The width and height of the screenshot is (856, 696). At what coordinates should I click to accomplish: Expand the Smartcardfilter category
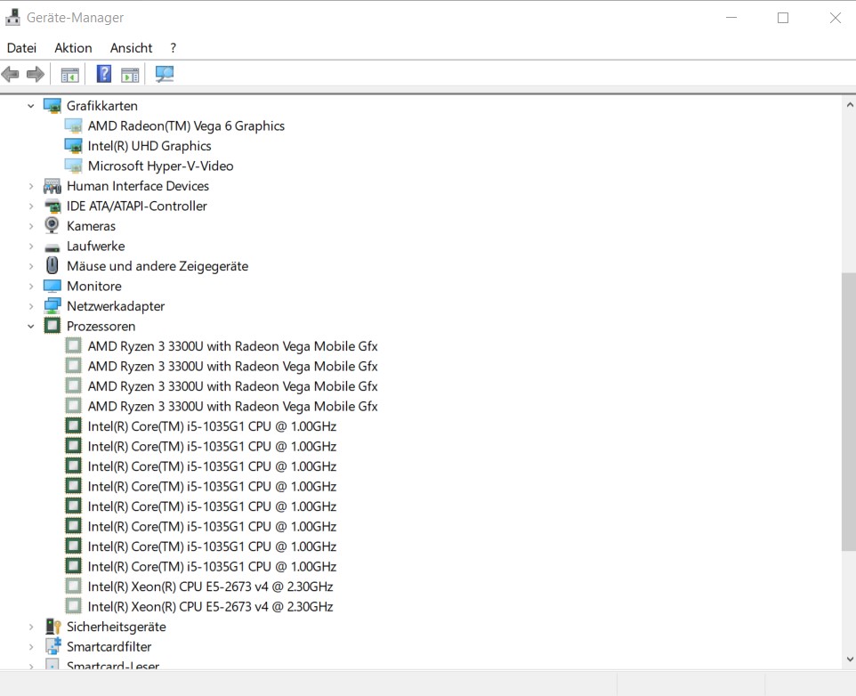point(31,647)
